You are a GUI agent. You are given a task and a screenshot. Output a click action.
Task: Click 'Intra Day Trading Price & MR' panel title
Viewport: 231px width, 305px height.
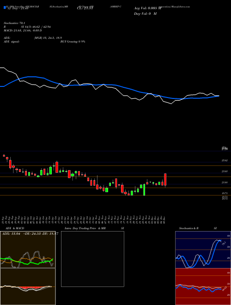(85, 228)
